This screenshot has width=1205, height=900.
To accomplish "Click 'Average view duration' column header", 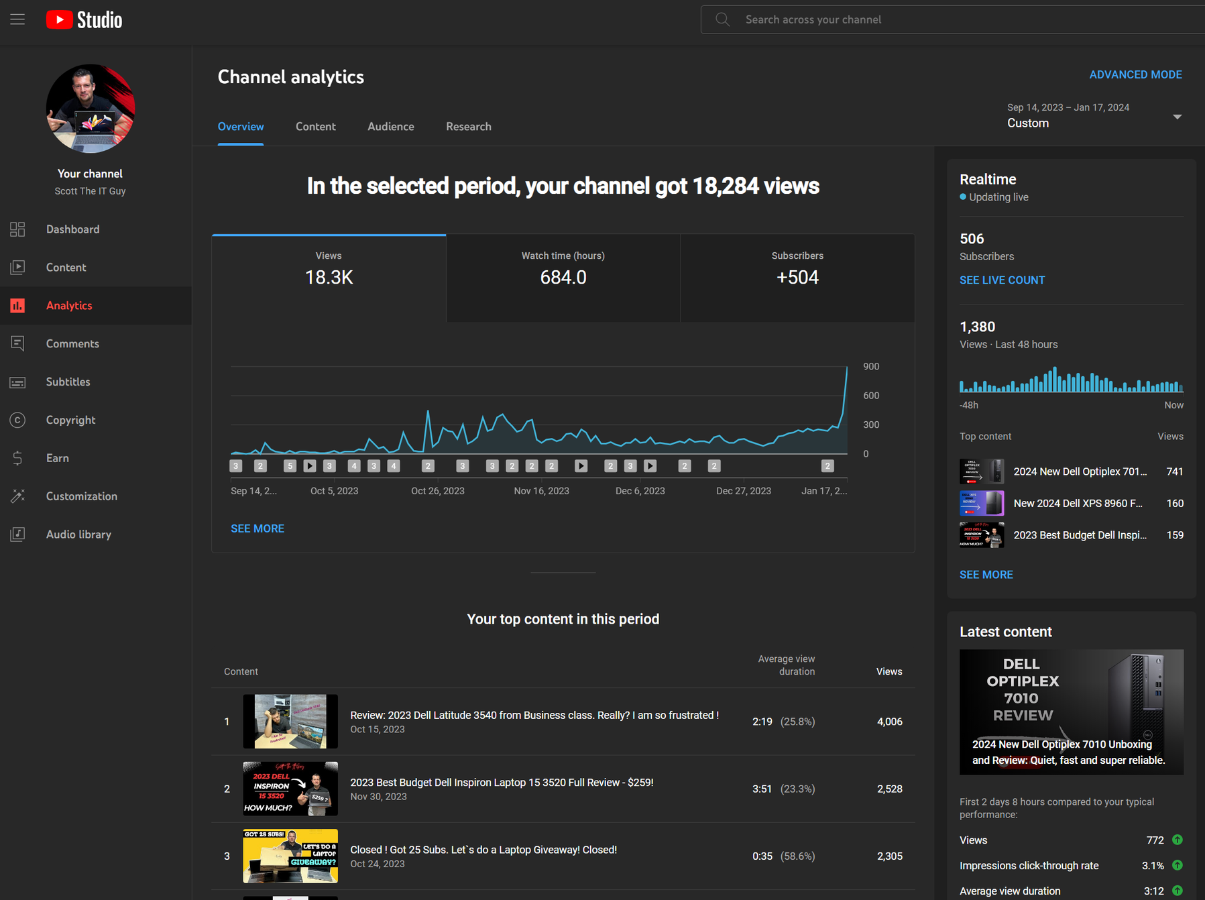I will click(787, 665).
